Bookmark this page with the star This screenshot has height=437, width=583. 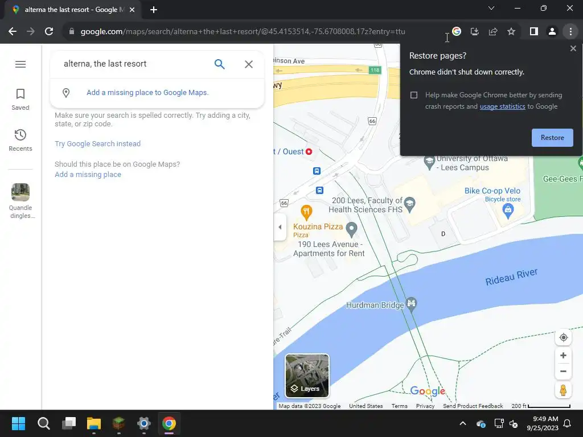click(511, 32)
